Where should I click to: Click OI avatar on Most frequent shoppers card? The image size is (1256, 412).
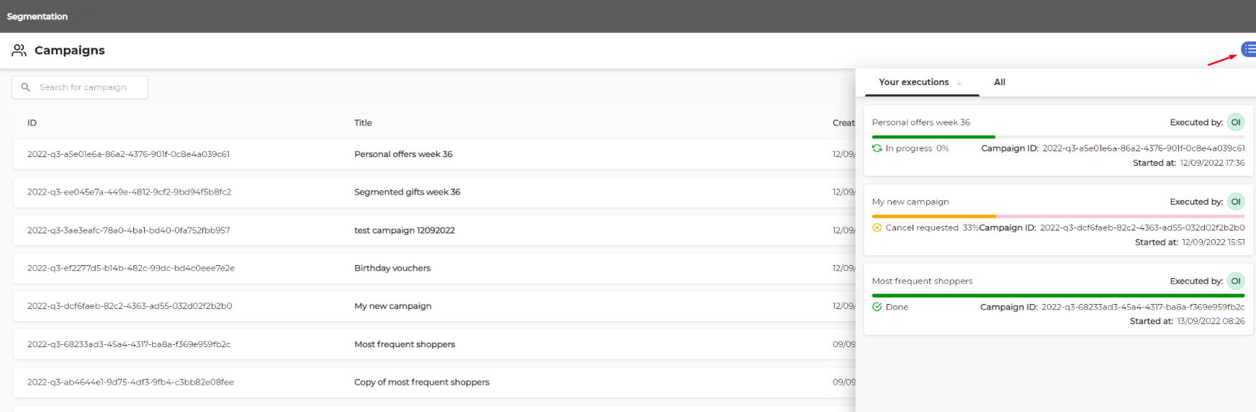tap(1236, 281)
